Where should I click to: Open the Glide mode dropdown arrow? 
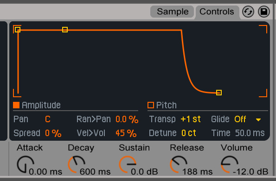point(258,120)
